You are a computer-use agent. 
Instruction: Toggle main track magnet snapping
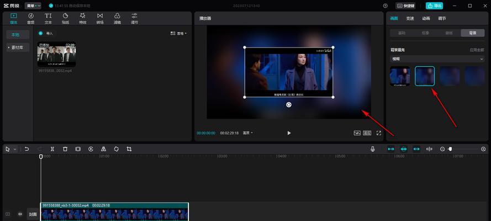tap(391, 149)
